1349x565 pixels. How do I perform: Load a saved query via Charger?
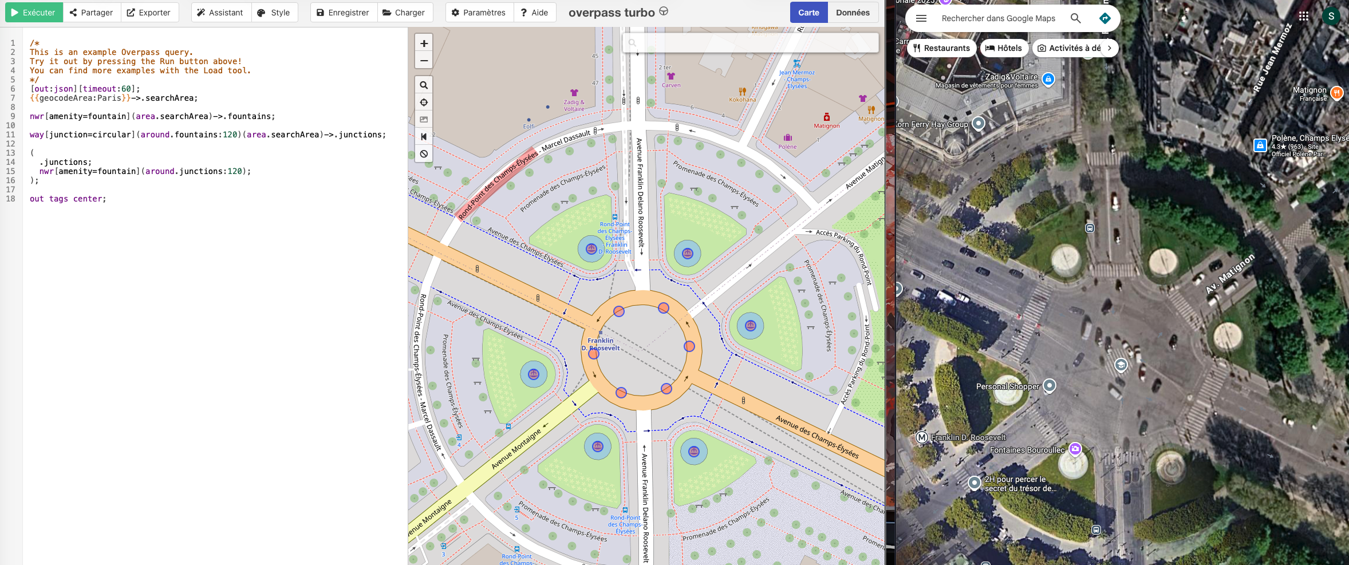point(404,13)
